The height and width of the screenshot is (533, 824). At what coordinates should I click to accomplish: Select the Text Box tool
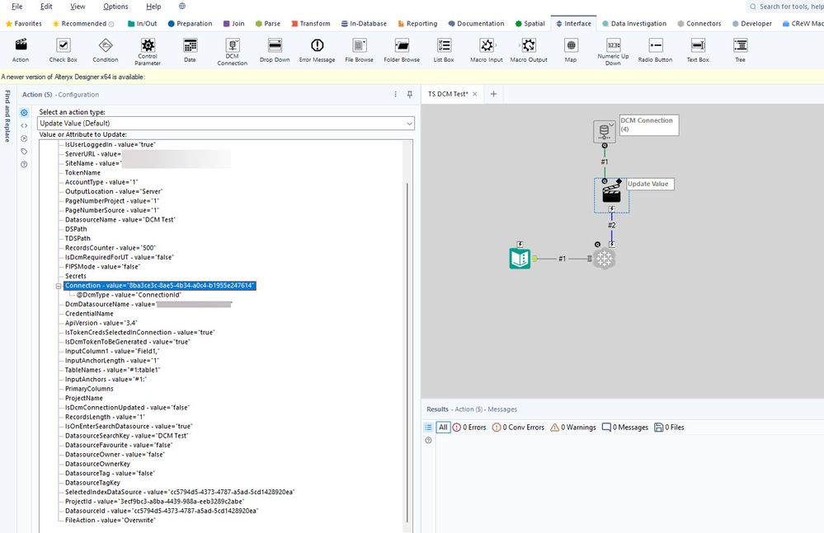pos(698,49)
